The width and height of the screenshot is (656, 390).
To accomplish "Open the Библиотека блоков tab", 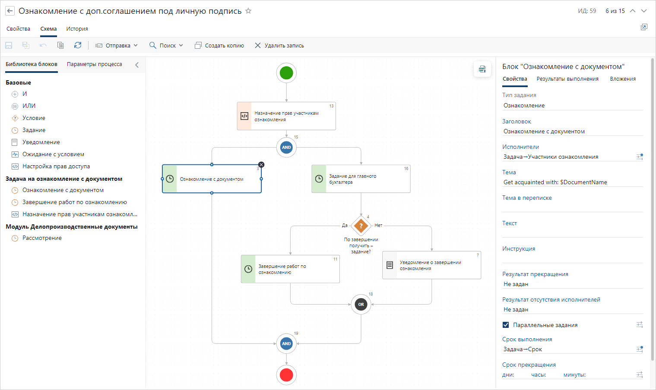I will pos(32,64).
